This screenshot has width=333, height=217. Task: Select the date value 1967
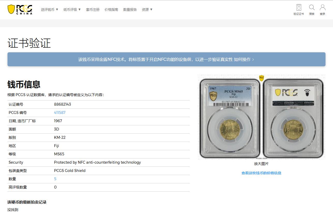pyautogui.click(x=58, y=121)
